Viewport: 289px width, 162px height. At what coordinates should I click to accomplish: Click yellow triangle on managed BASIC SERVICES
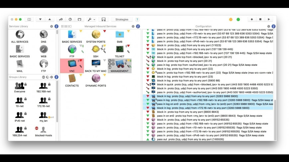pyautogui.click(x=81, y=31)
